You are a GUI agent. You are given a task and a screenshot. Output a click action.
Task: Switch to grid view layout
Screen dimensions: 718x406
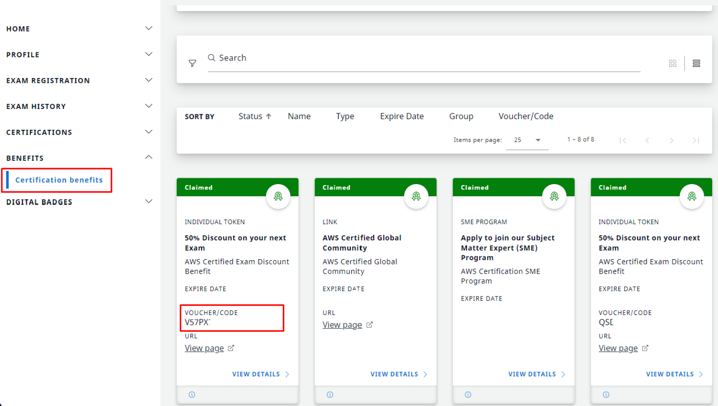pyautogui.click(x=672, y=63)
